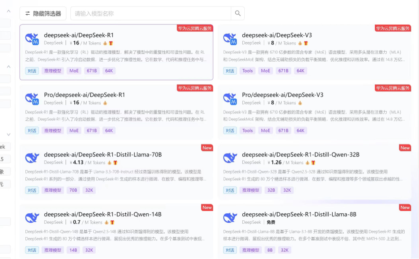Click money bag icon on Distill-Qwen-32B card
The image size is (419, 259).
point(307,163)
